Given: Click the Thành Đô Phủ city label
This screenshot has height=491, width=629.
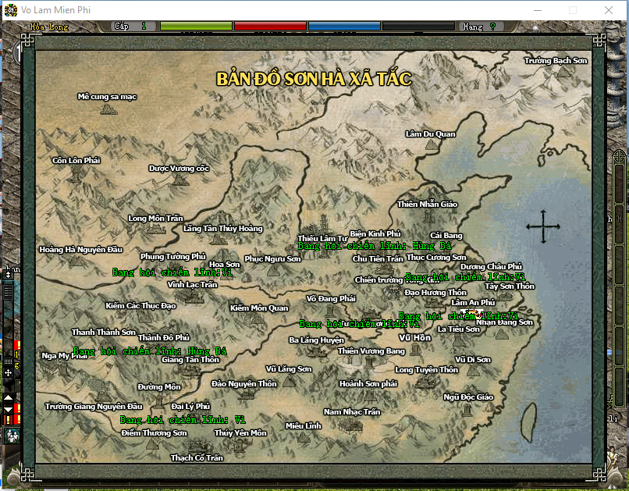Looking at the screenshot, I should 164,337.
